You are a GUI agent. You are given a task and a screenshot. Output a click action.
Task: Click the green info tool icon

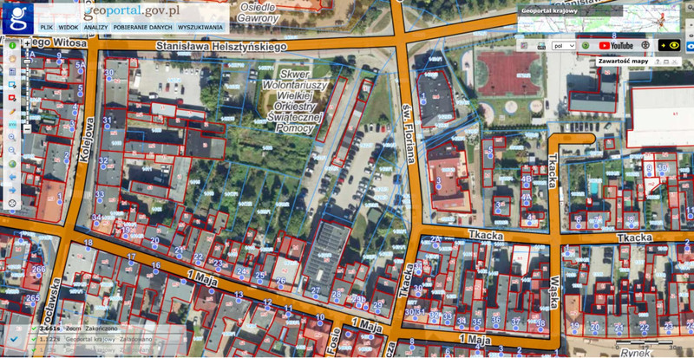tap(13, 43)
